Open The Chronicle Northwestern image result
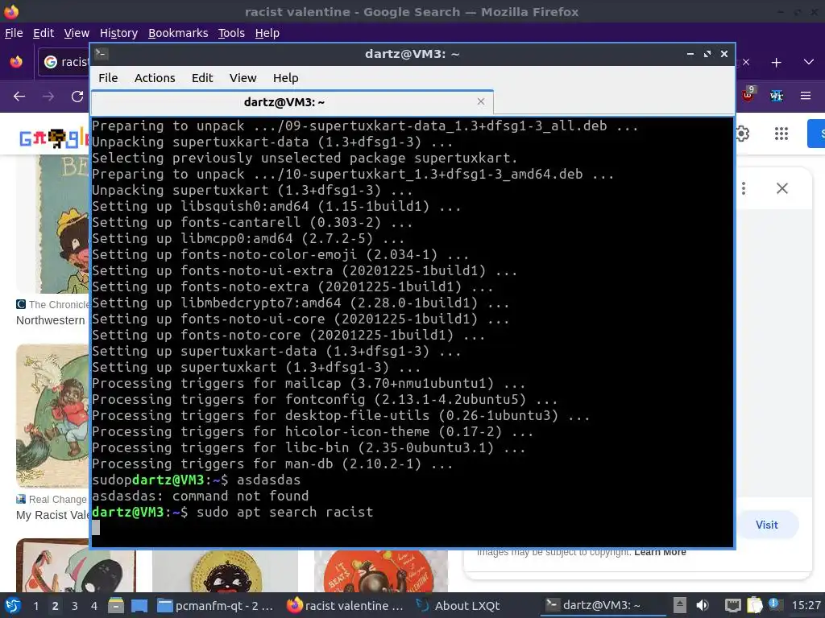The image size is (825, 618). coord(53,224)
